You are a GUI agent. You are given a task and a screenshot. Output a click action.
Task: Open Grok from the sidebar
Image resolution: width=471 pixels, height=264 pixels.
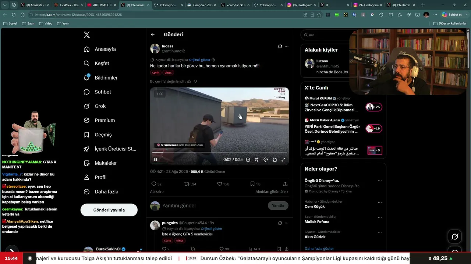95,106
